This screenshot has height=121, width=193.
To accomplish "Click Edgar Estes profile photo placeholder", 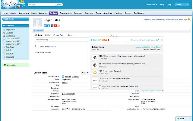I will [37, 23].
